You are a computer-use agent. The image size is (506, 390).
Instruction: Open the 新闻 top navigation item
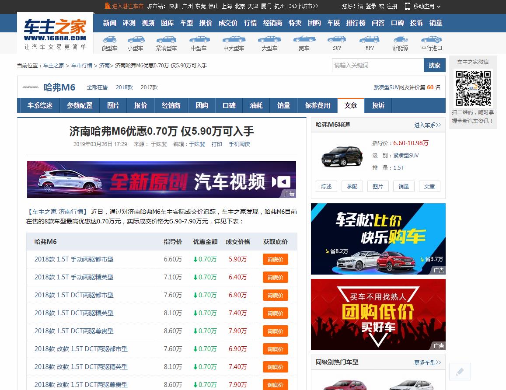(109, 23)
